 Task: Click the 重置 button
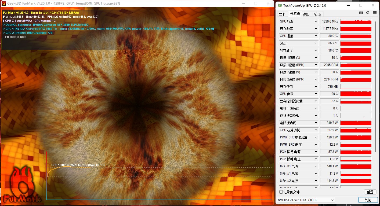370,192
